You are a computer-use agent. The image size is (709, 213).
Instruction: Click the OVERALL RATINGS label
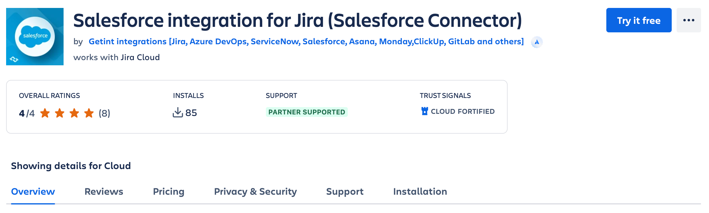(x=49, y=96)
